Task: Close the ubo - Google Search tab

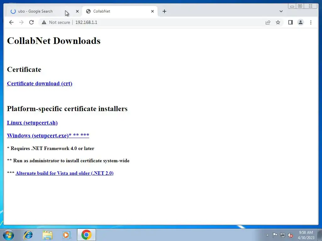Action: pyautogui.click(x=77, y=11)
